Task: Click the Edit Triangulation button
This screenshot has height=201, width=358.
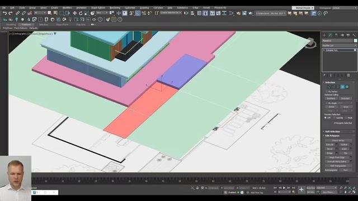Action: click(338, 166)
